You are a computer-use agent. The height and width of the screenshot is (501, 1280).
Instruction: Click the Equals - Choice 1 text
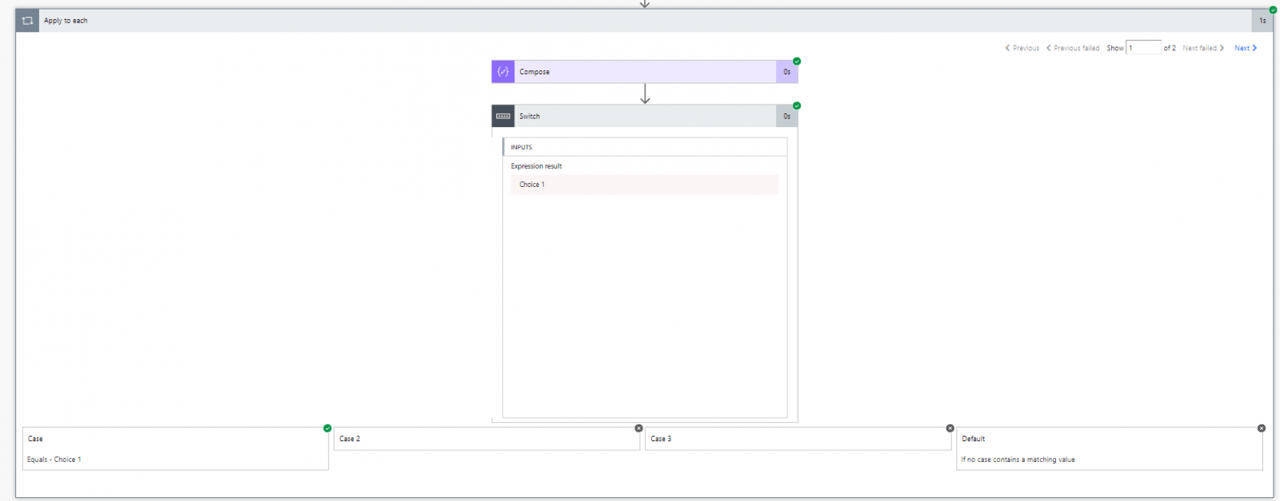tap(54, 459)
